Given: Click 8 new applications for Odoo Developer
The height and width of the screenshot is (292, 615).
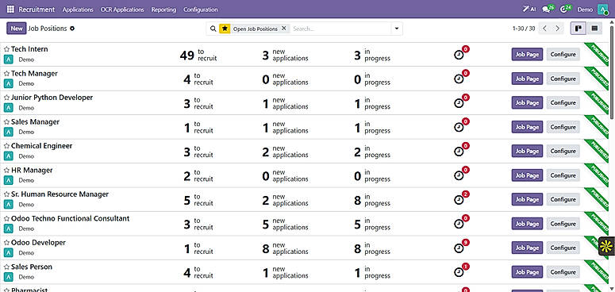Looking at the screenshot, I should point(285,248).
